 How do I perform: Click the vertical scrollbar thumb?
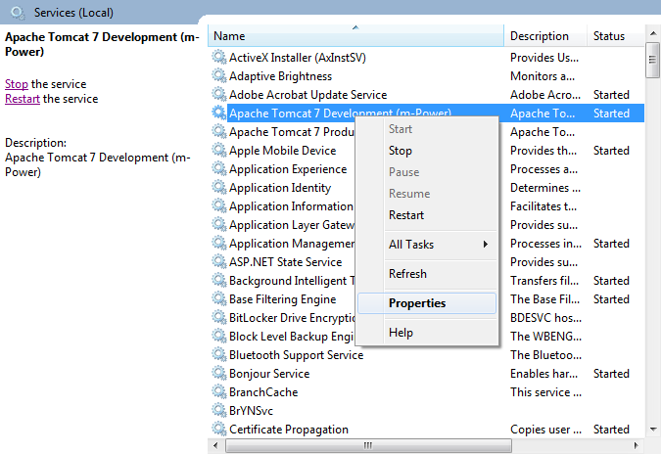[652, 60]
